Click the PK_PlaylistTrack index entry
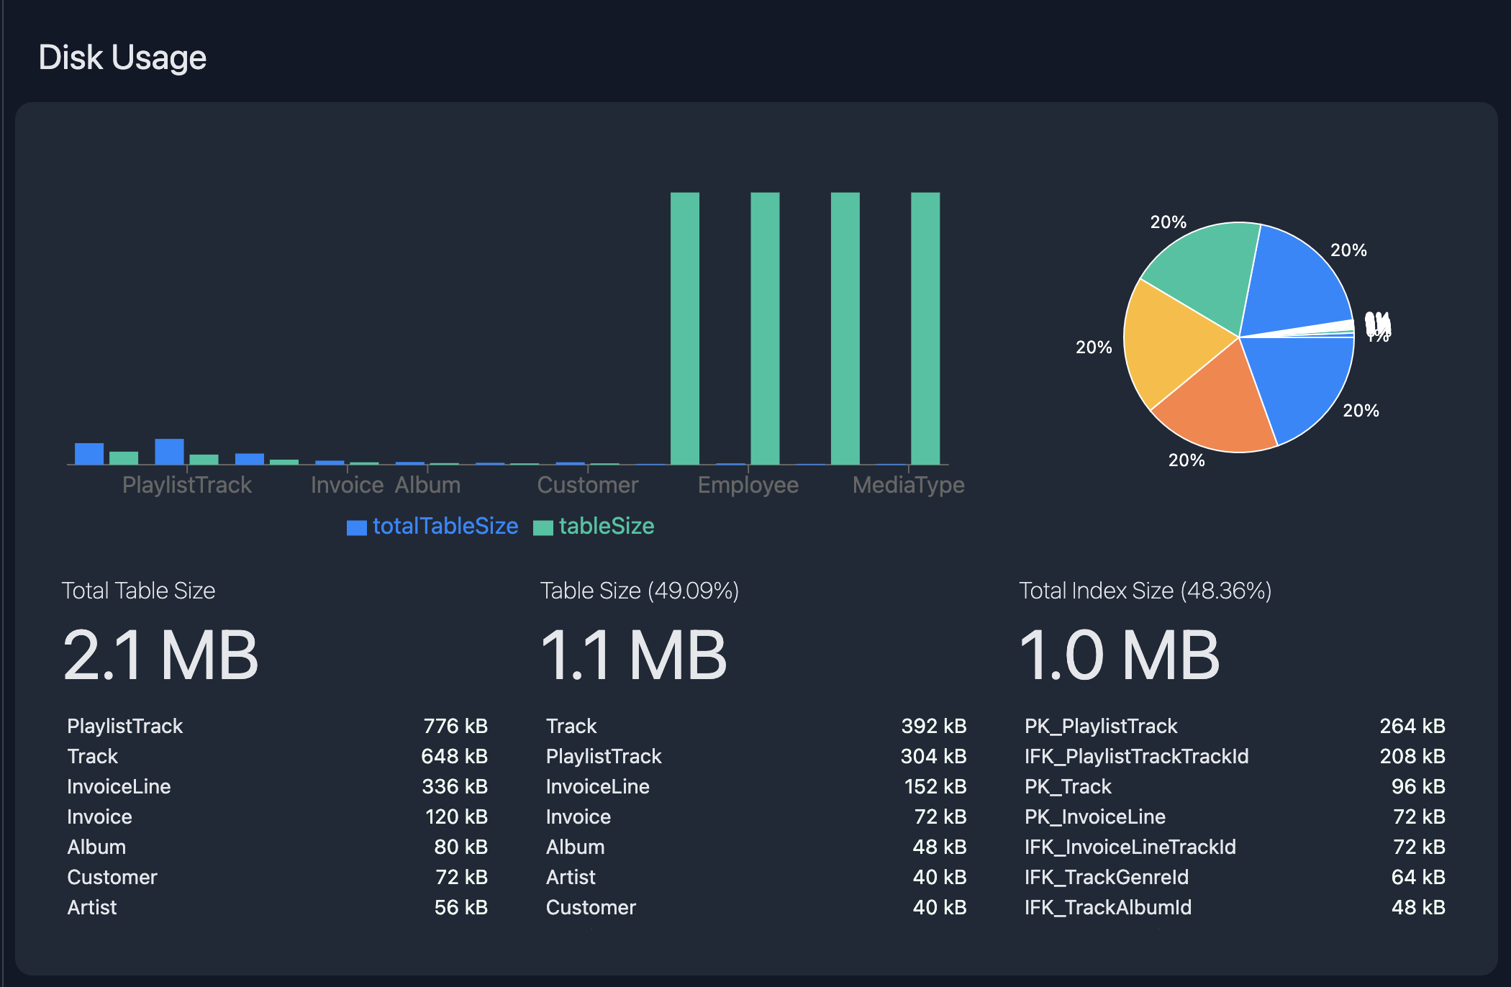The height and width of the screenshot is (987, 1511). (1101, 726)
